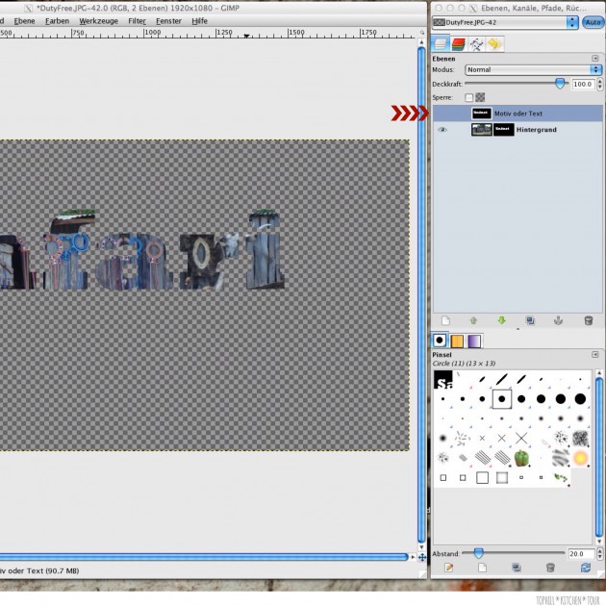Open the Gradients tab with purple swatch
This screenshot has width=606, height=606.
(474, 341)
